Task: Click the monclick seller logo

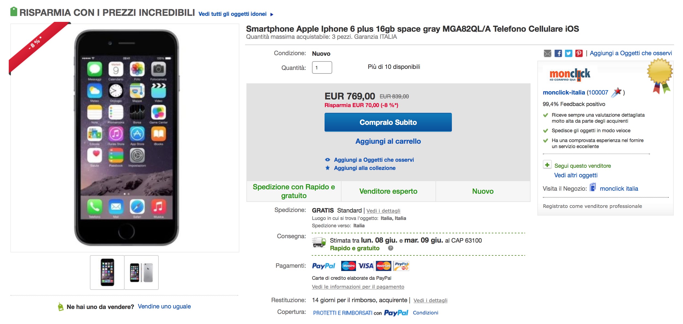Action: [570, 75]
